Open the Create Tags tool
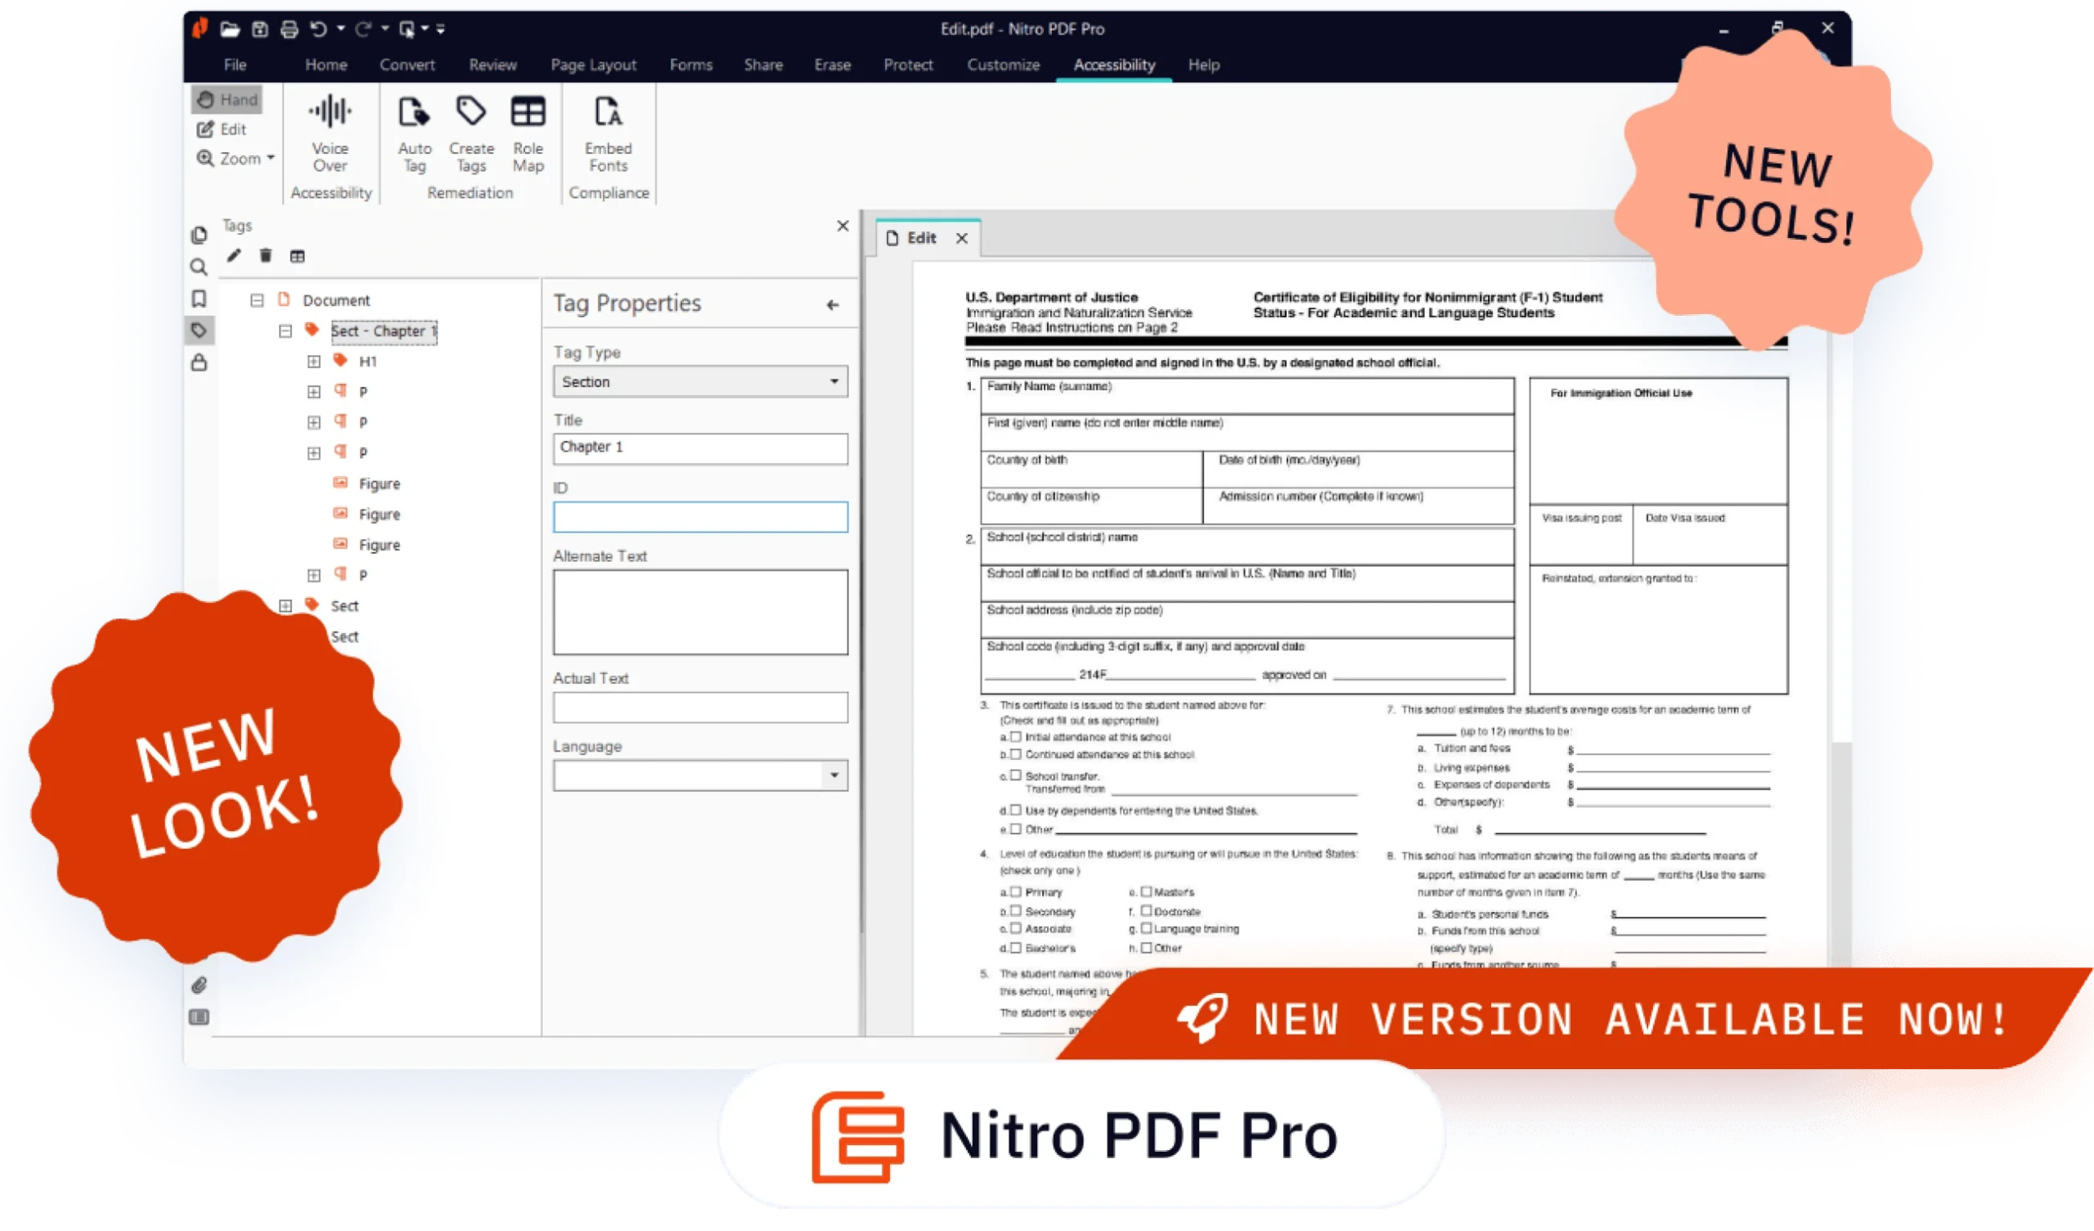The height and width of the screenshot is (1231, 2094). (x=471, y=112)
